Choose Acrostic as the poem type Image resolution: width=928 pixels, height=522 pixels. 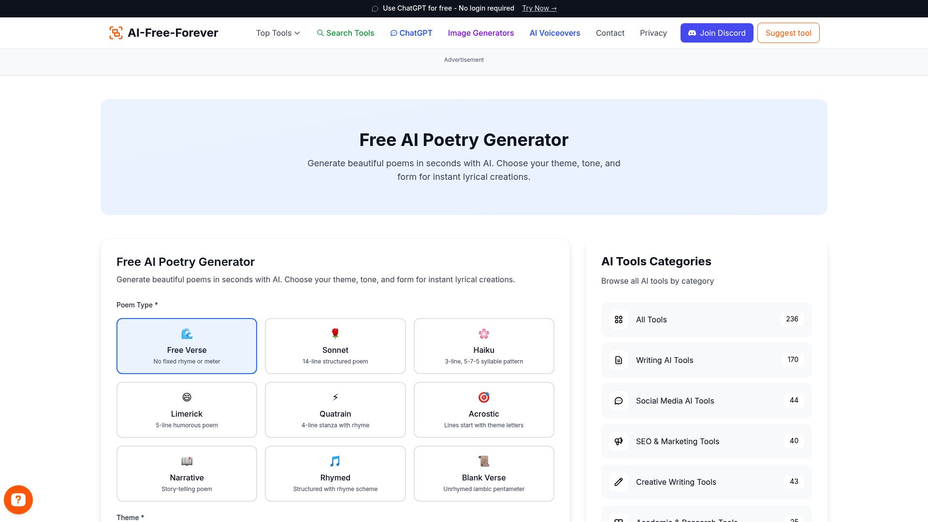(x=484, y=409)
